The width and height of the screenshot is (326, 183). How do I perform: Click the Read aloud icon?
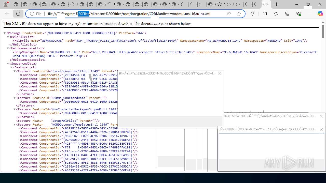tap(229, 14)
